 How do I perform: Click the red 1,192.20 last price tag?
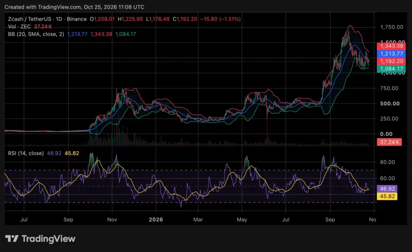pos(391,61)
